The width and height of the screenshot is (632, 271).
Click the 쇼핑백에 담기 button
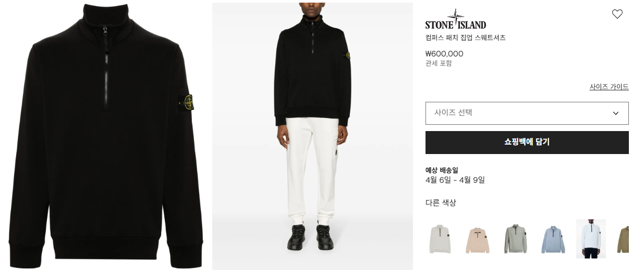point(527,142)
